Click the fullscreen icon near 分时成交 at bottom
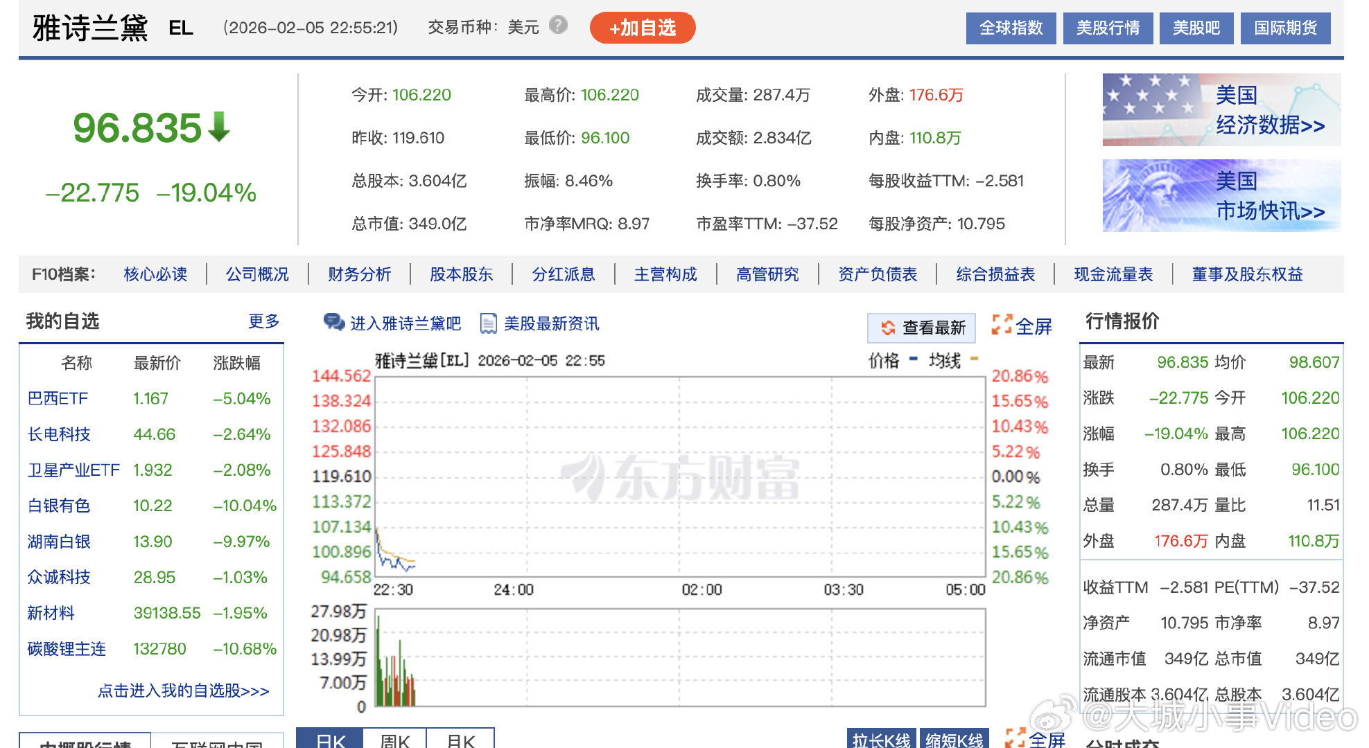This screenshot has width=1369, height=748. 1016,739
